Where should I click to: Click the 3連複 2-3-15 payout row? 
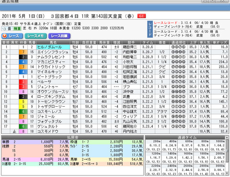tap(35, 164)
